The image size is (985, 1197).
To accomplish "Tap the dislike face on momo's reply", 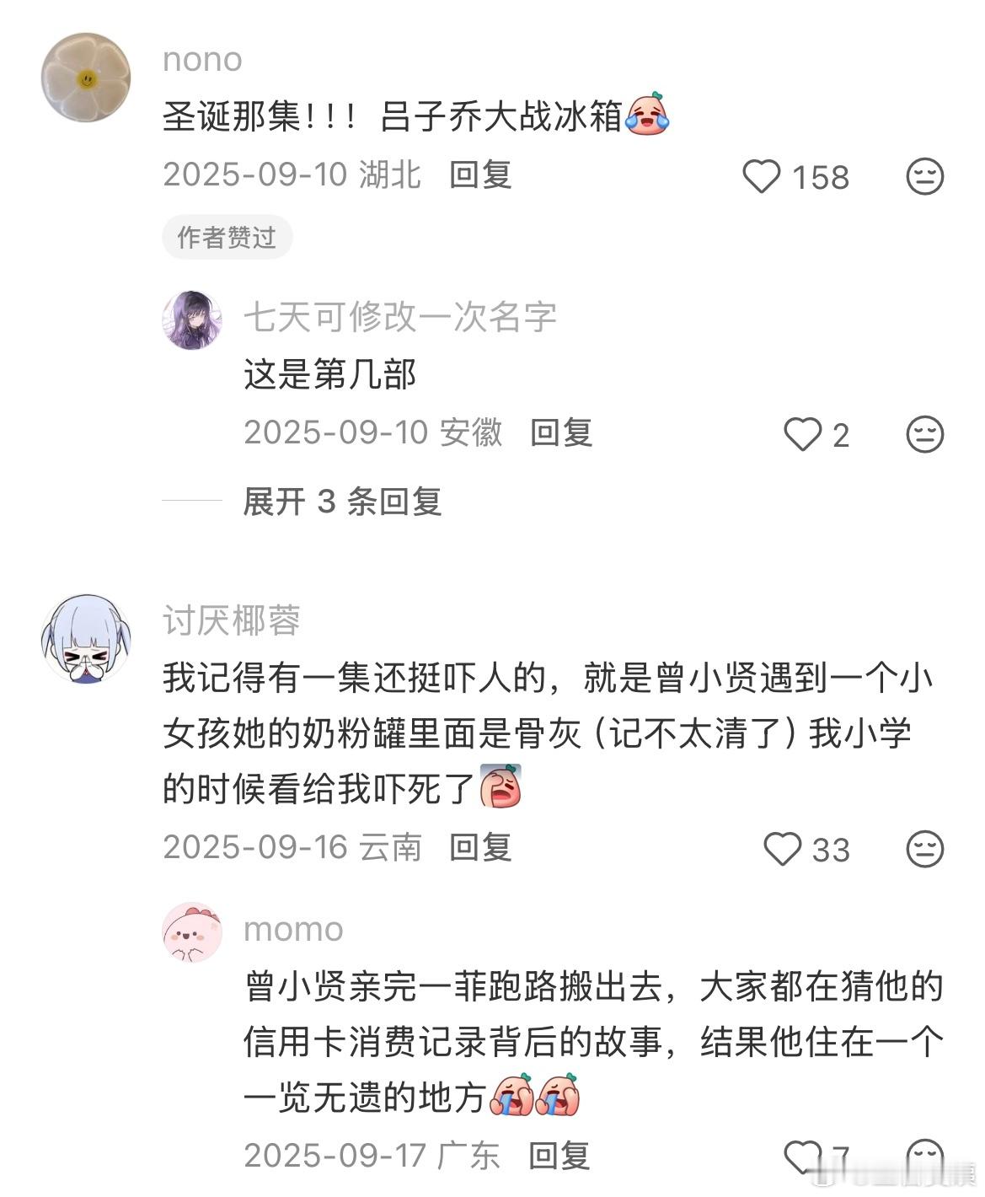I will pos(924,1157).
